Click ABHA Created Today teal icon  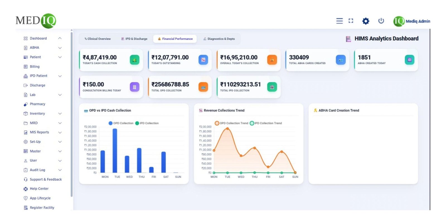[x=409, y=60]
